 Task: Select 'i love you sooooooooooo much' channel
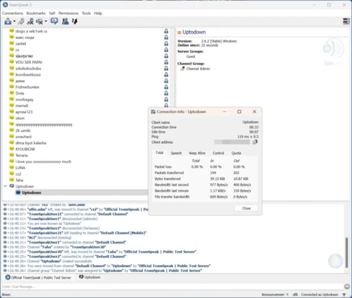tap(43, 162)
